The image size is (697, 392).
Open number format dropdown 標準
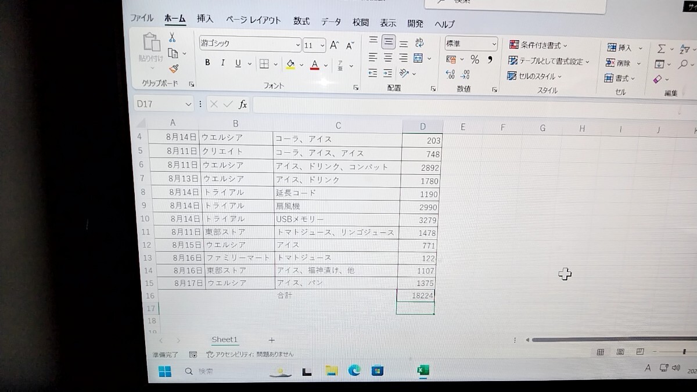coord(494,44)
